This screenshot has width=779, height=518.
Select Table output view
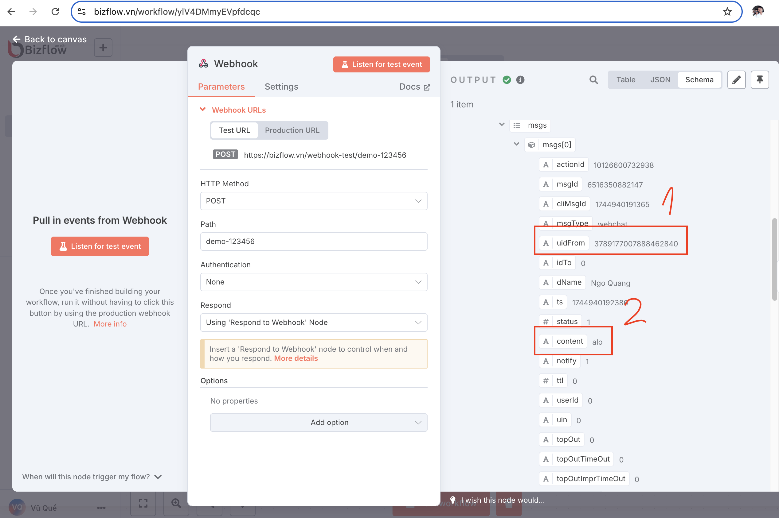click(626, 79)
